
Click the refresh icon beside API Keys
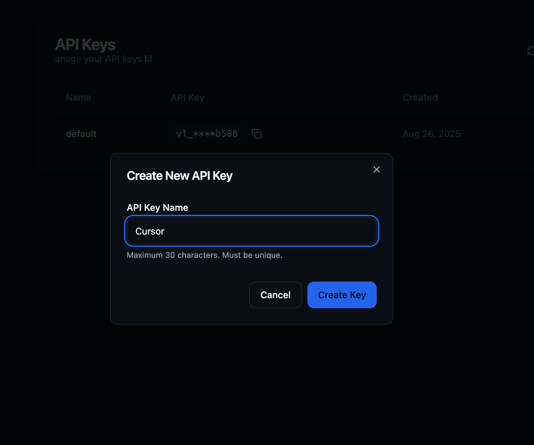coord(530,51)
